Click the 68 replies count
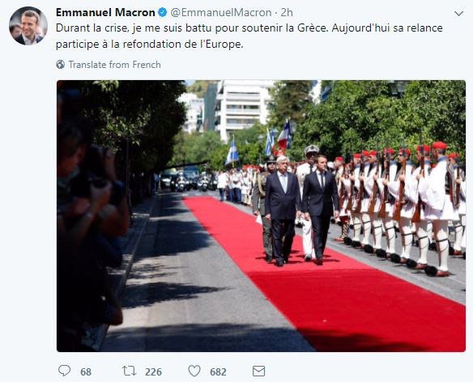 click(86, 371)
